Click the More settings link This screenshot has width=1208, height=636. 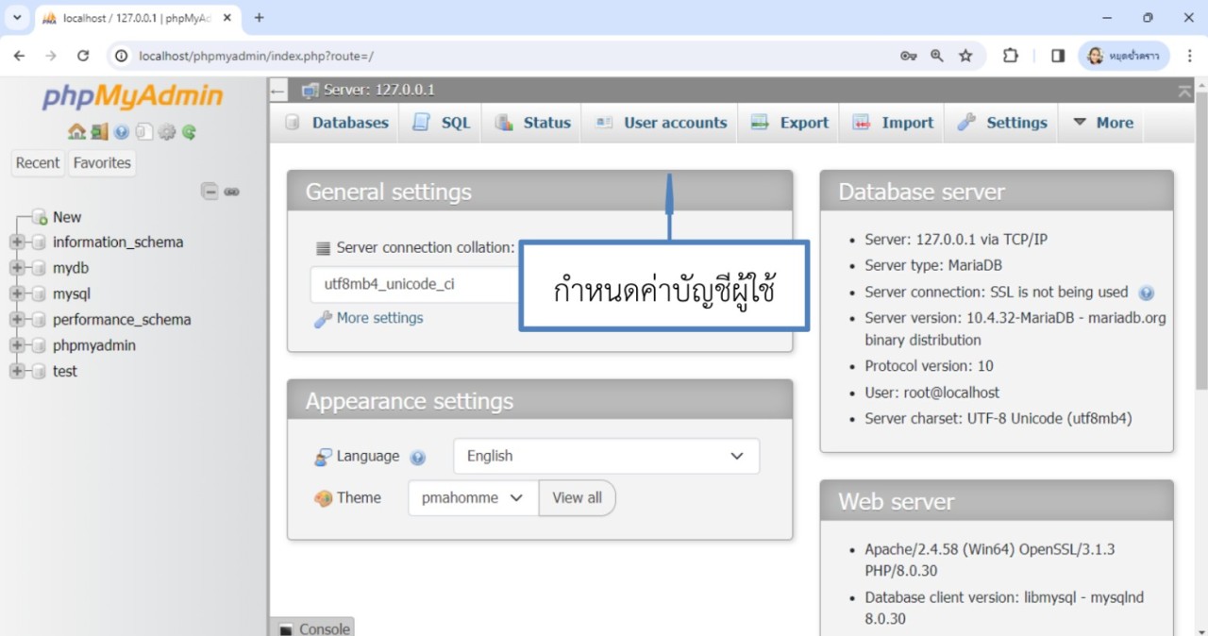pyautogui.click(x=379, y=318)
